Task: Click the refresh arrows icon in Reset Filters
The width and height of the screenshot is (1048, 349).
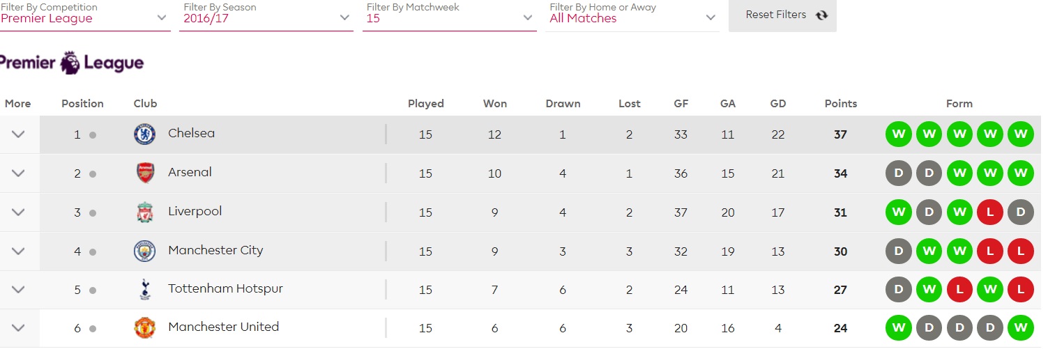Action: click(821, 15)
